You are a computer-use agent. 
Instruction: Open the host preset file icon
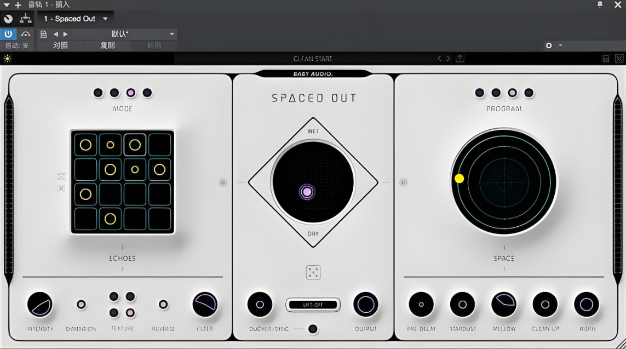(43, 35)
